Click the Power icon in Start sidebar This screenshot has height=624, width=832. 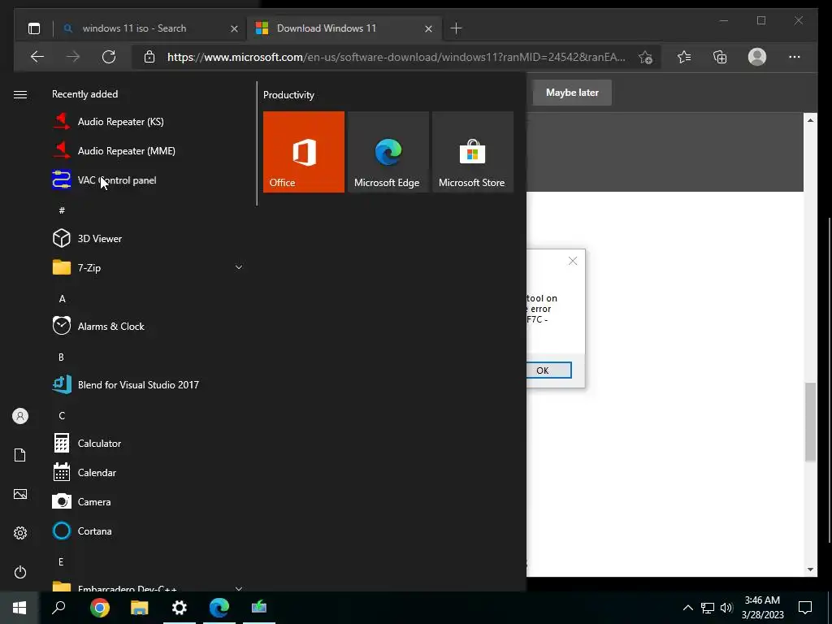(x=20, y=572)
